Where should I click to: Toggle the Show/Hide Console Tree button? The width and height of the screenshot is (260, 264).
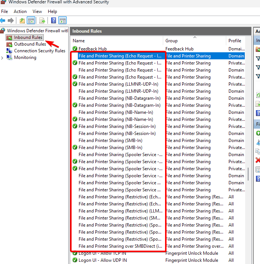[x=31, y=20]
